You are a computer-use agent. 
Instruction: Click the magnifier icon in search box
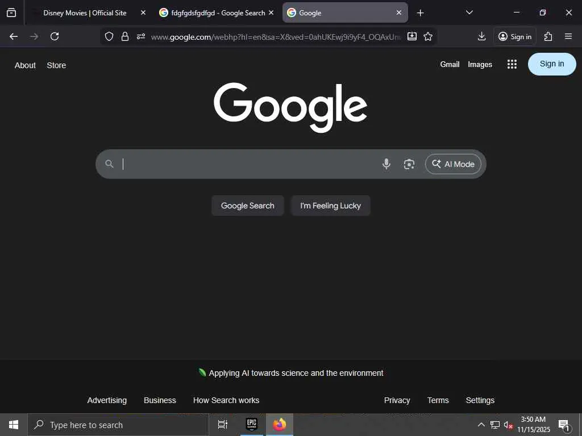pos(109,164)
